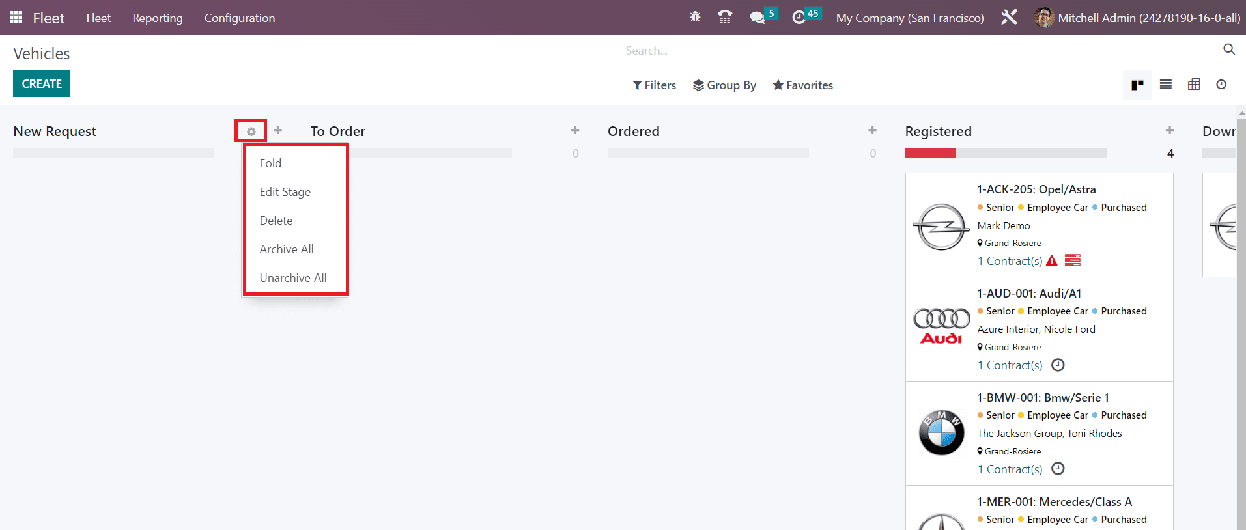Open the 1-ACK-205: Opel/Astra card title

[x=1036, y=189]
